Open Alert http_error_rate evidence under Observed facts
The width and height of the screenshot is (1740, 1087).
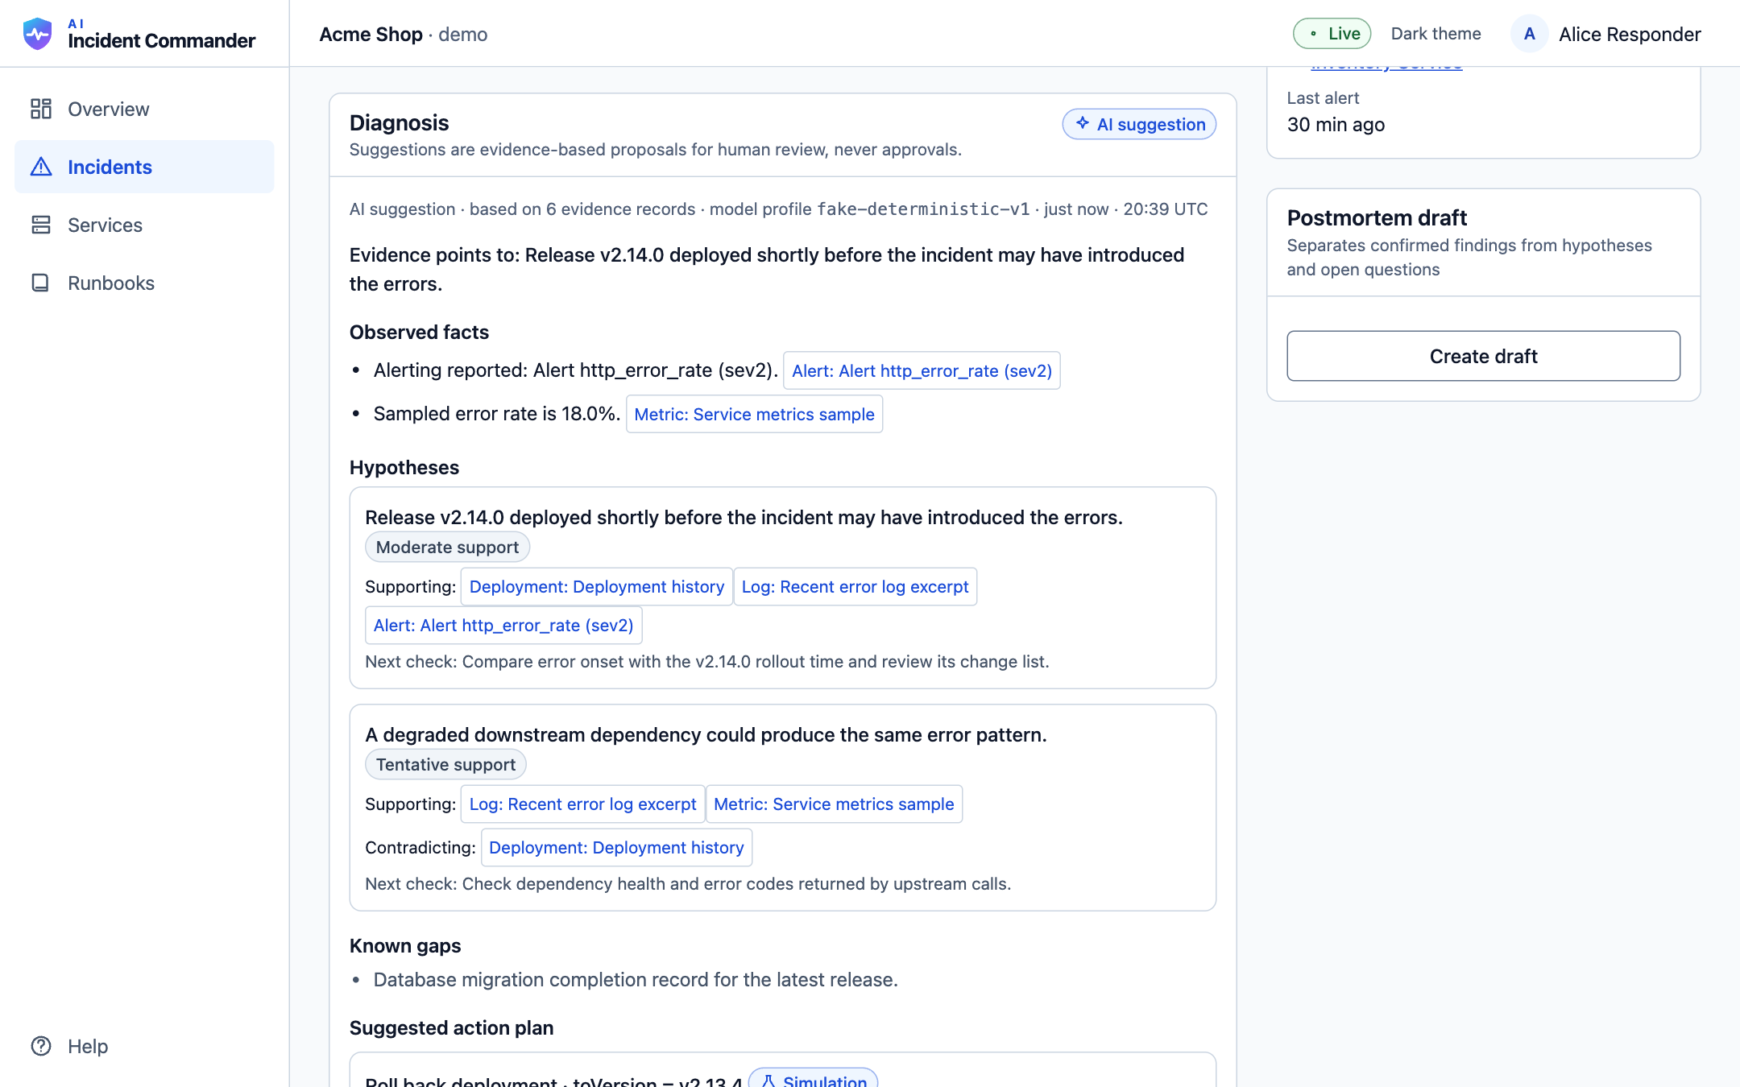click(x=922, y=370)
